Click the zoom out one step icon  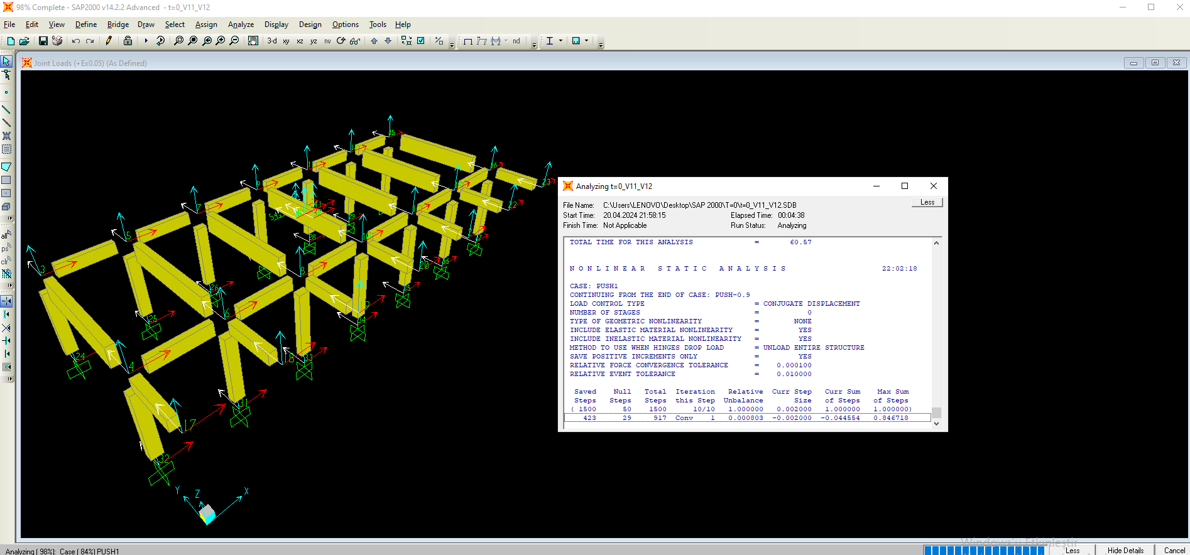point(234,41)
